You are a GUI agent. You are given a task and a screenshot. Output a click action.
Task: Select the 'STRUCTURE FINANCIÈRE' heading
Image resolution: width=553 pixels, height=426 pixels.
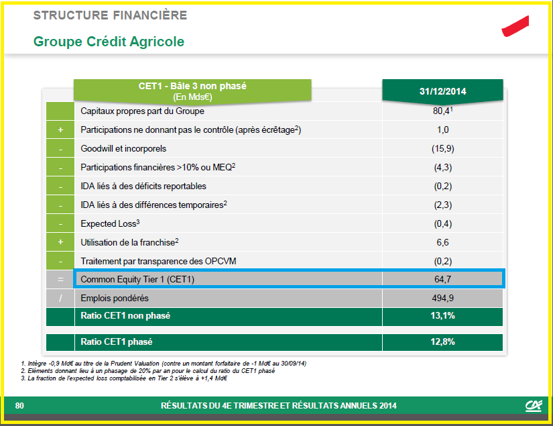point(110,15)
